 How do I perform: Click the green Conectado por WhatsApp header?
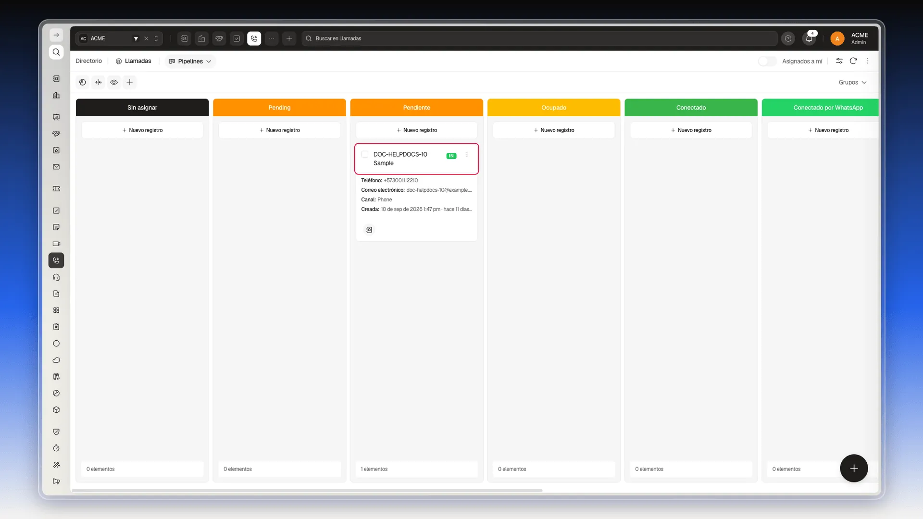(x=820, y=108)
